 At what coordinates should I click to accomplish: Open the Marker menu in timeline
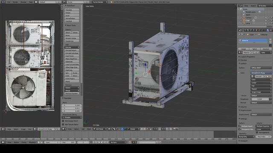(16, 142)
